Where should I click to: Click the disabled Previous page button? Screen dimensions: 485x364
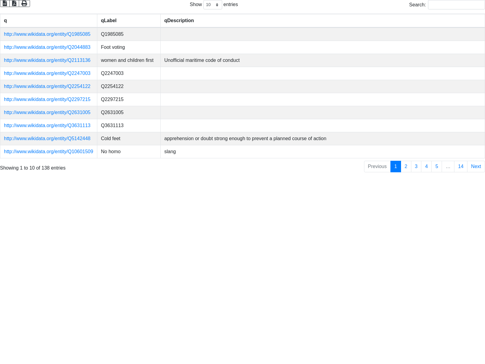377,167
